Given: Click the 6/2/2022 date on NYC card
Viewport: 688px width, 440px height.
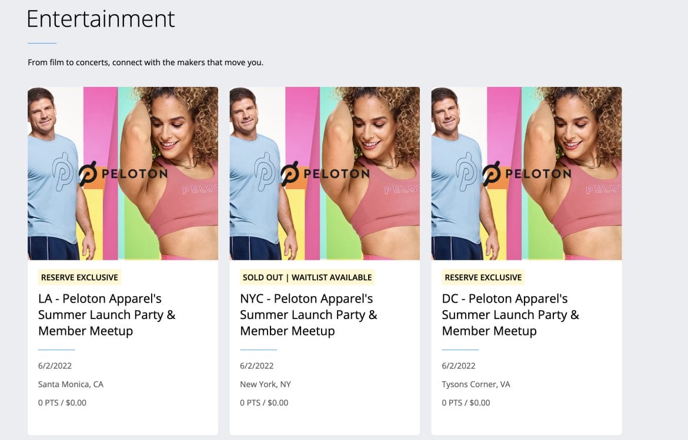Looking at the screenshot, I should pos(257,366).
